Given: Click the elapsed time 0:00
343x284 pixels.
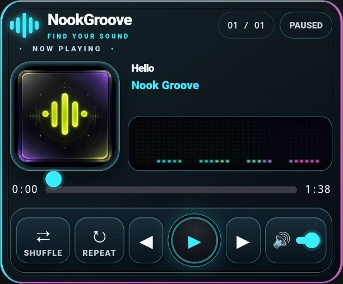Looking at the screenshot, I should 25,189.
